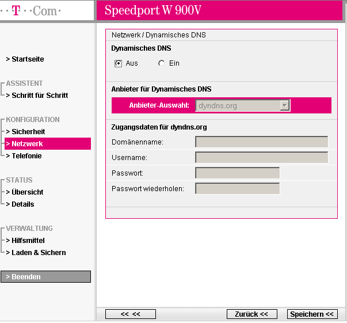
Task: Click the Beenden button
Action: click(x=45, y=277)
